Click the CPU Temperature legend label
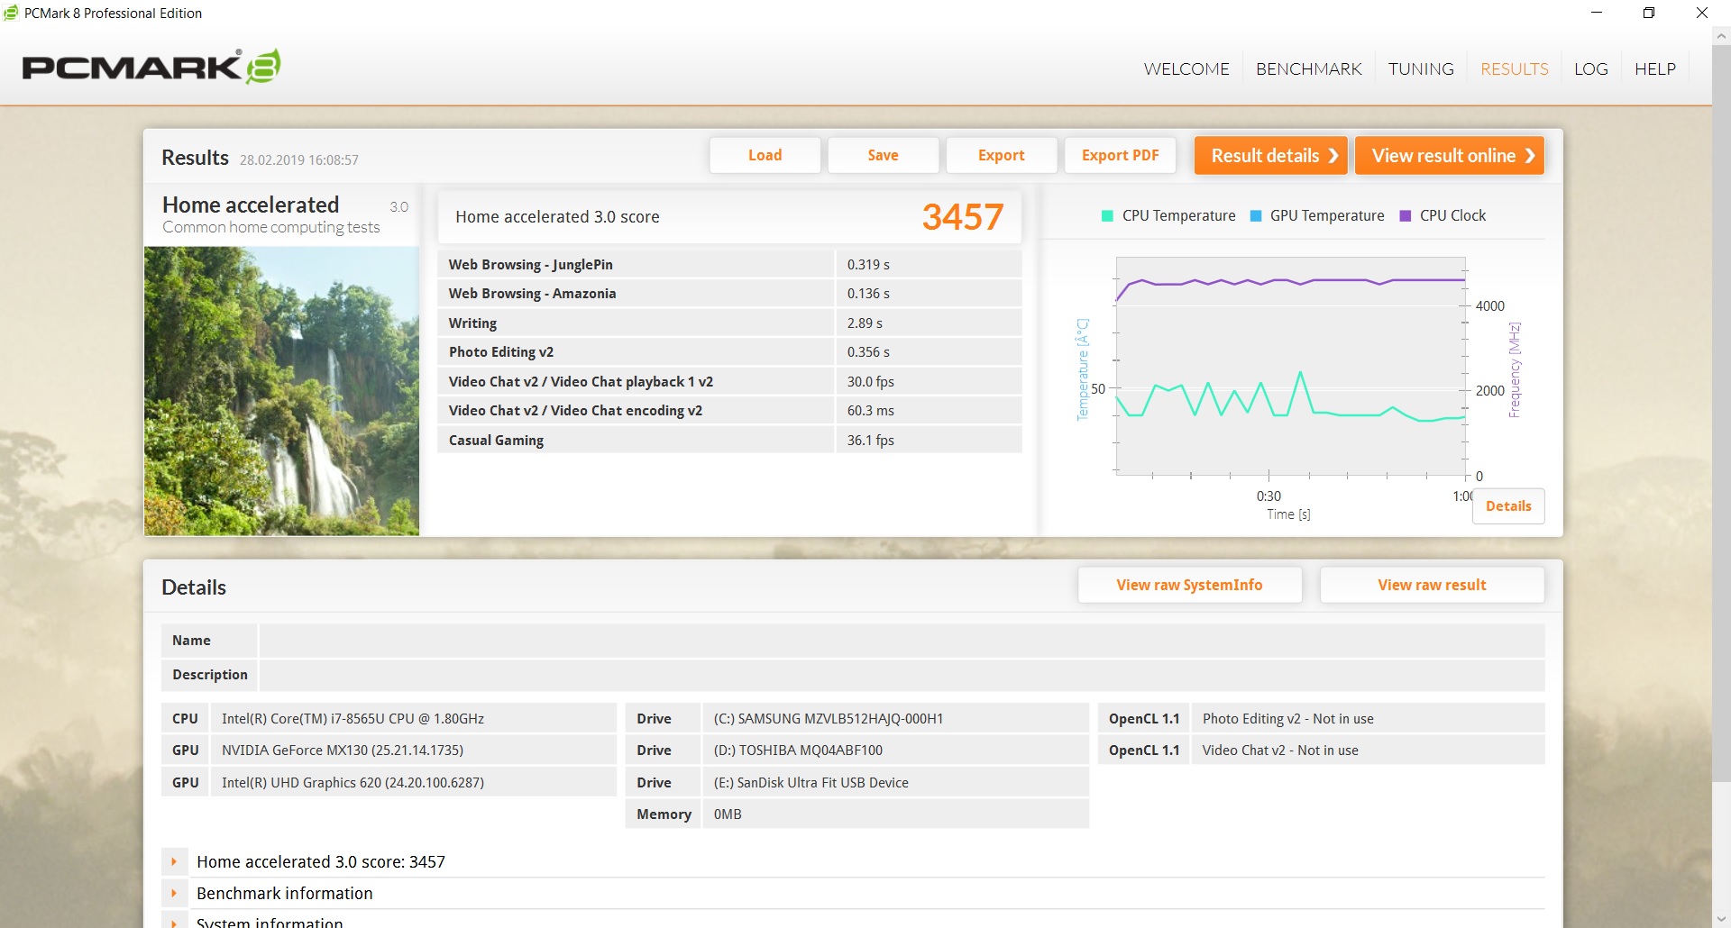 pyautogui.click(x=1178, y=216)
